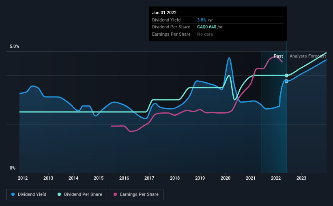This screenshot has height=206, width=333.
Task: Click the 2015 x-axis label
Action: pyautogui.click(x=99, y=178)
